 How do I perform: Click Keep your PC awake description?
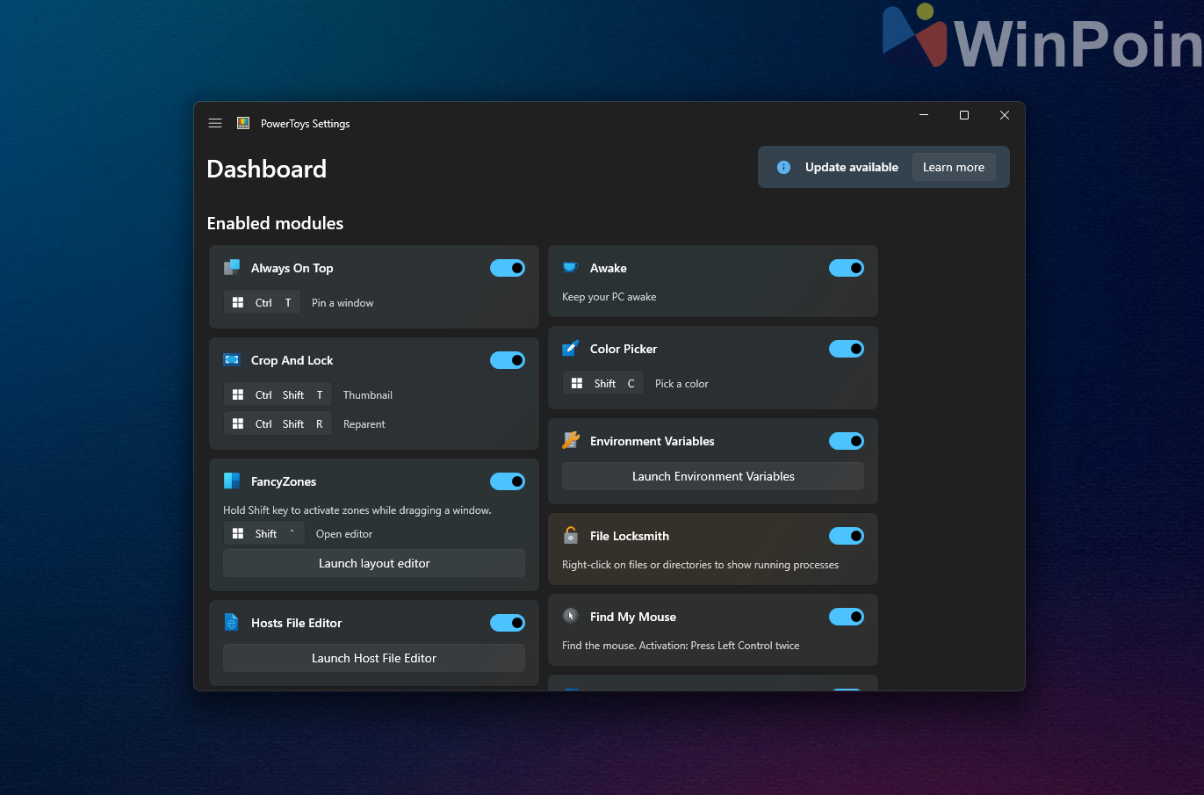click(x=609, y=297)
